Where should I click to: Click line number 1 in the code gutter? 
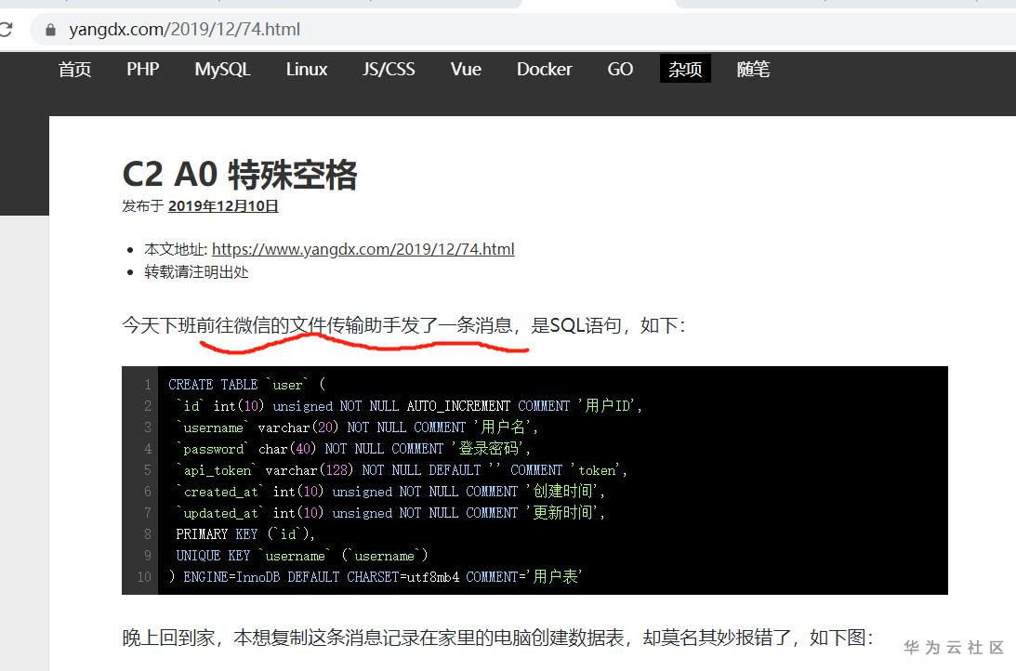coord(147,385)
